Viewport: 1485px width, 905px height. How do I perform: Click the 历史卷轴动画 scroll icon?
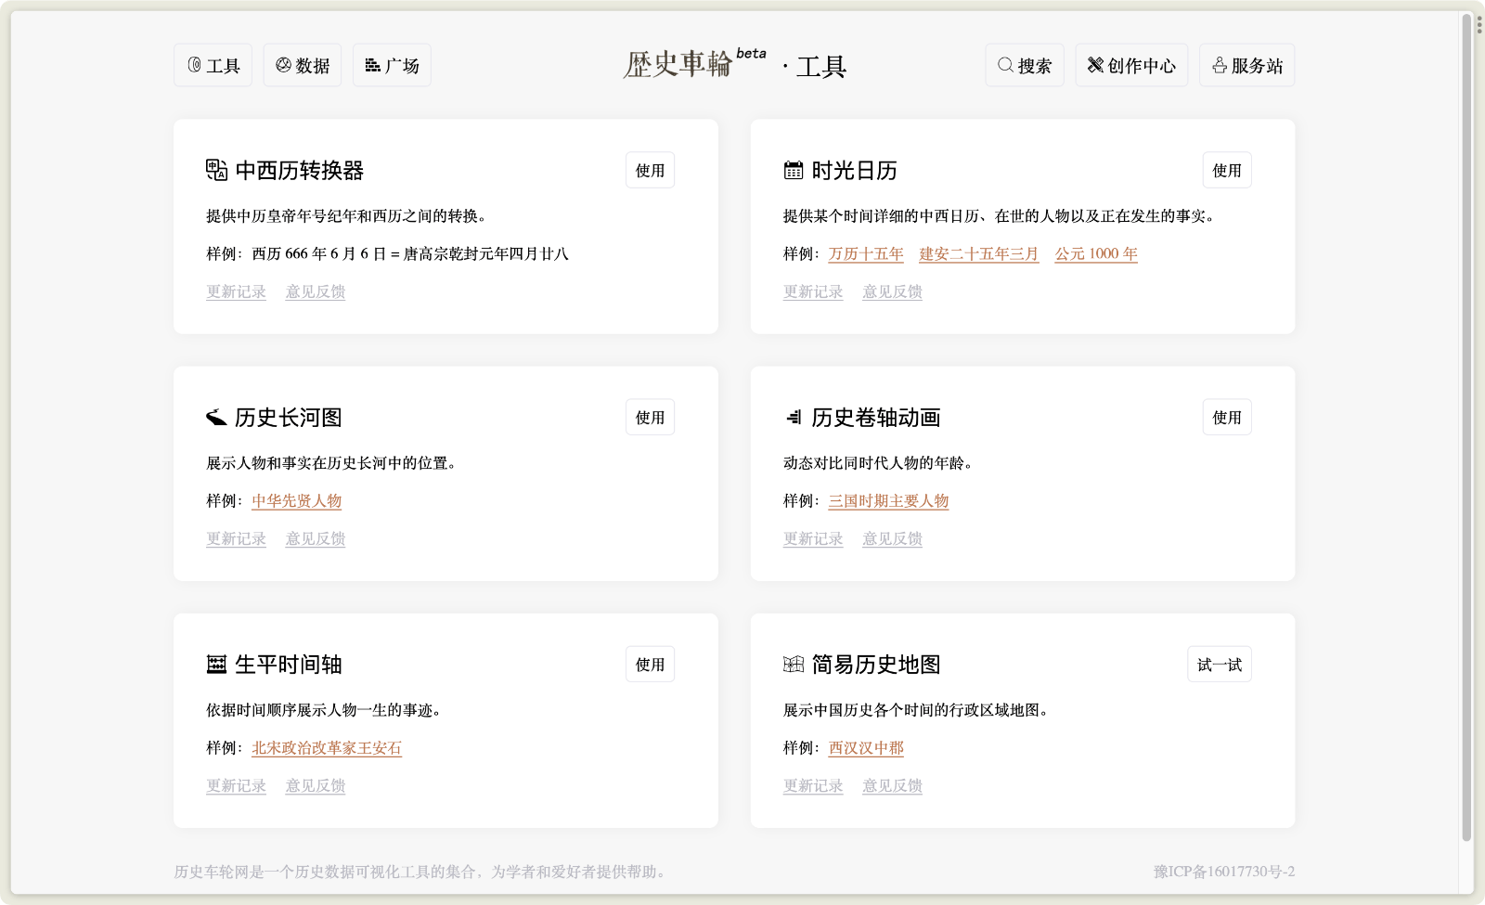click(793, 417)
